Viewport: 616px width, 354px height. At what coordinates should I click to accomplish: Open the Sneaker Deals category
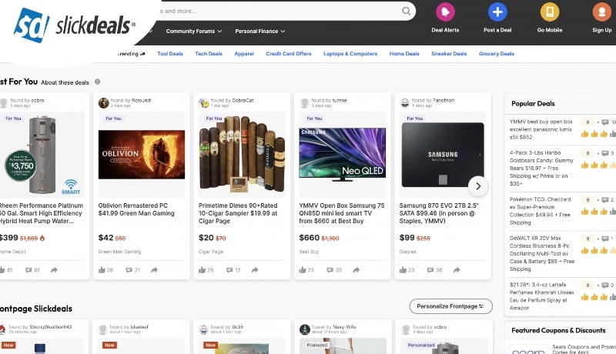(x=449, y=54)
